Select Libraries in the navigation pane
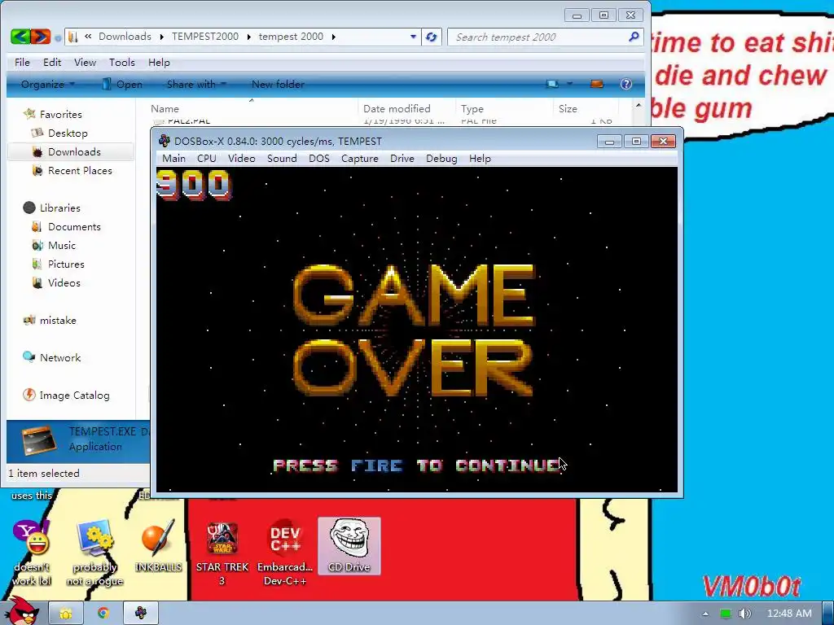The width and height of the screenshot is (834, 625). coord(59,208)
